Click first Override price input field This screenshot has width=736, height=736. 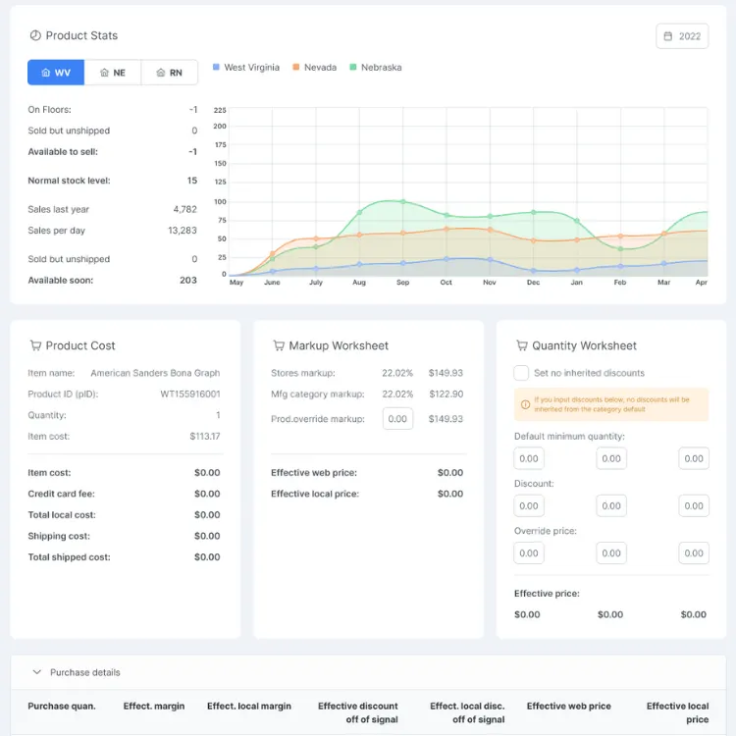tap(529, 552)
